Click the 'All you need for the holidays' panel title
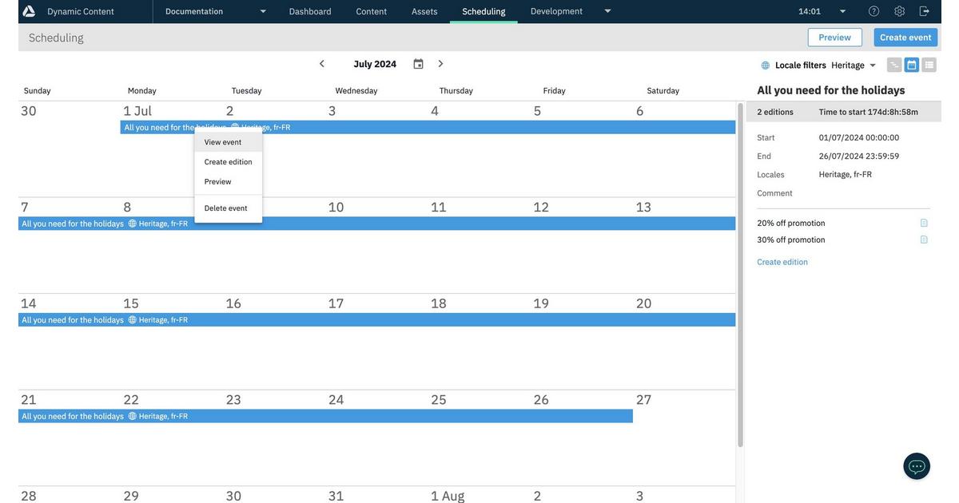The width and height of the screenshot is (959, 503). click(831, 90)
